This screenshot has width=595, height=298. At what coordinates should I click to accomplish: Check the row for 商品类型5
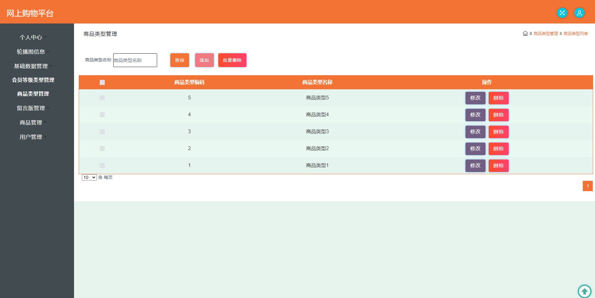(102, 98)
